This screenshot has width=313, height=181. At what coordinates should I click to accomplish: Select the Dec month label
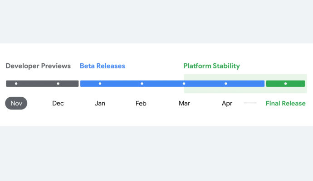[x=58, y=103]
